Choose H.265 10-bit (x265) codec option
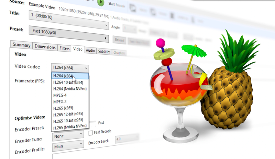 [x=70, y=120]
